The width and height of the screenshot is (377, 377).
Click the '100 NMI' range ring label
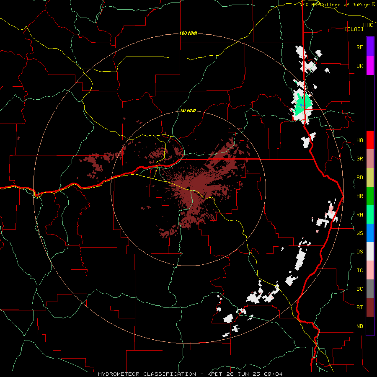coord(188,33)
